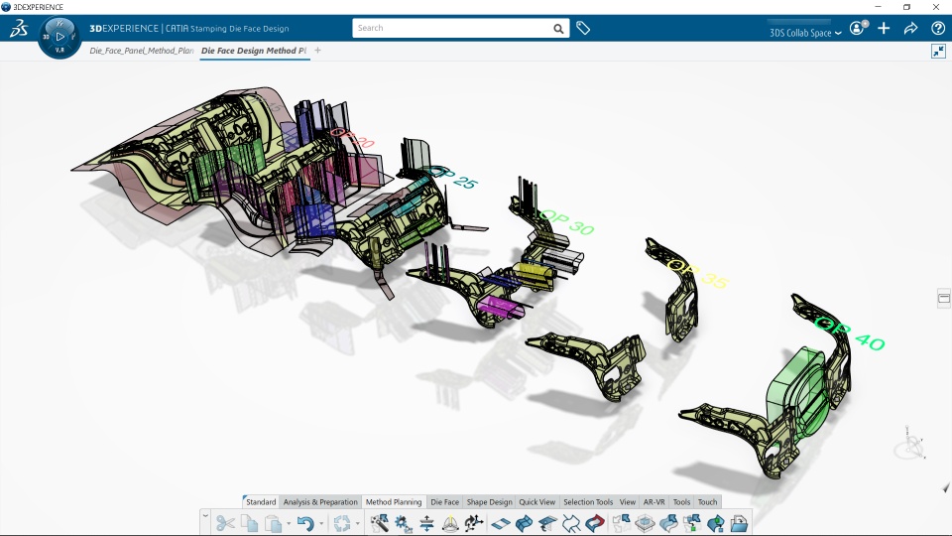Open the user profile icon

click(x=858, y=28)
